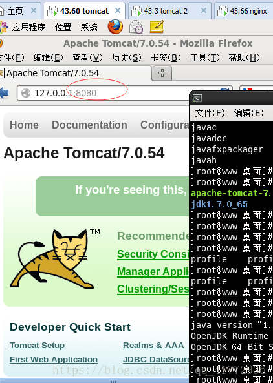Close the 43.60 tomcat tab
The height and width of the screenshot is (383, 273).
click(118, 10)
